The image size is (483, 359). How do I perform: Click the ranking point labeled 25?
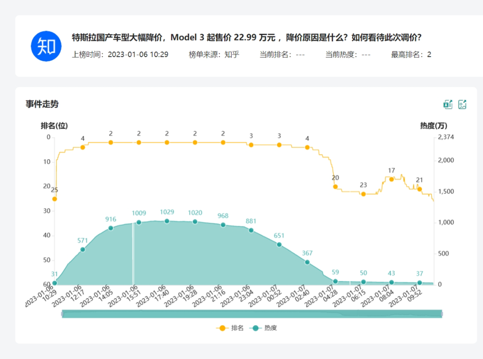pyautogui.click(x=54, y=199)
